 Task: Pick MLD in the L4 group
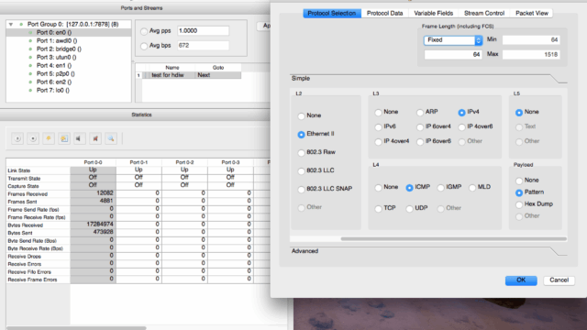pos(472,187)
